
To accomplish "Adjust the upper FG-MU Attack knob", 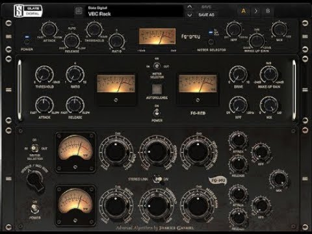I will coord(238,140).
